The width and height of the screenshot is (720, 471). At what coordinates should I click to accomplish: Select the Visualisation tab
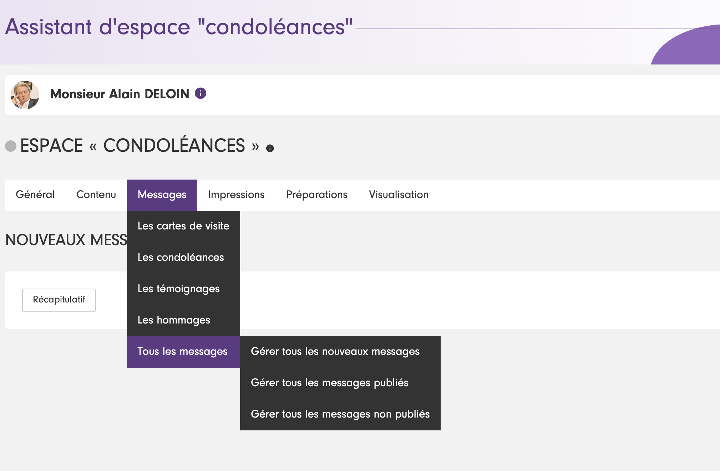tap(399, 195)
